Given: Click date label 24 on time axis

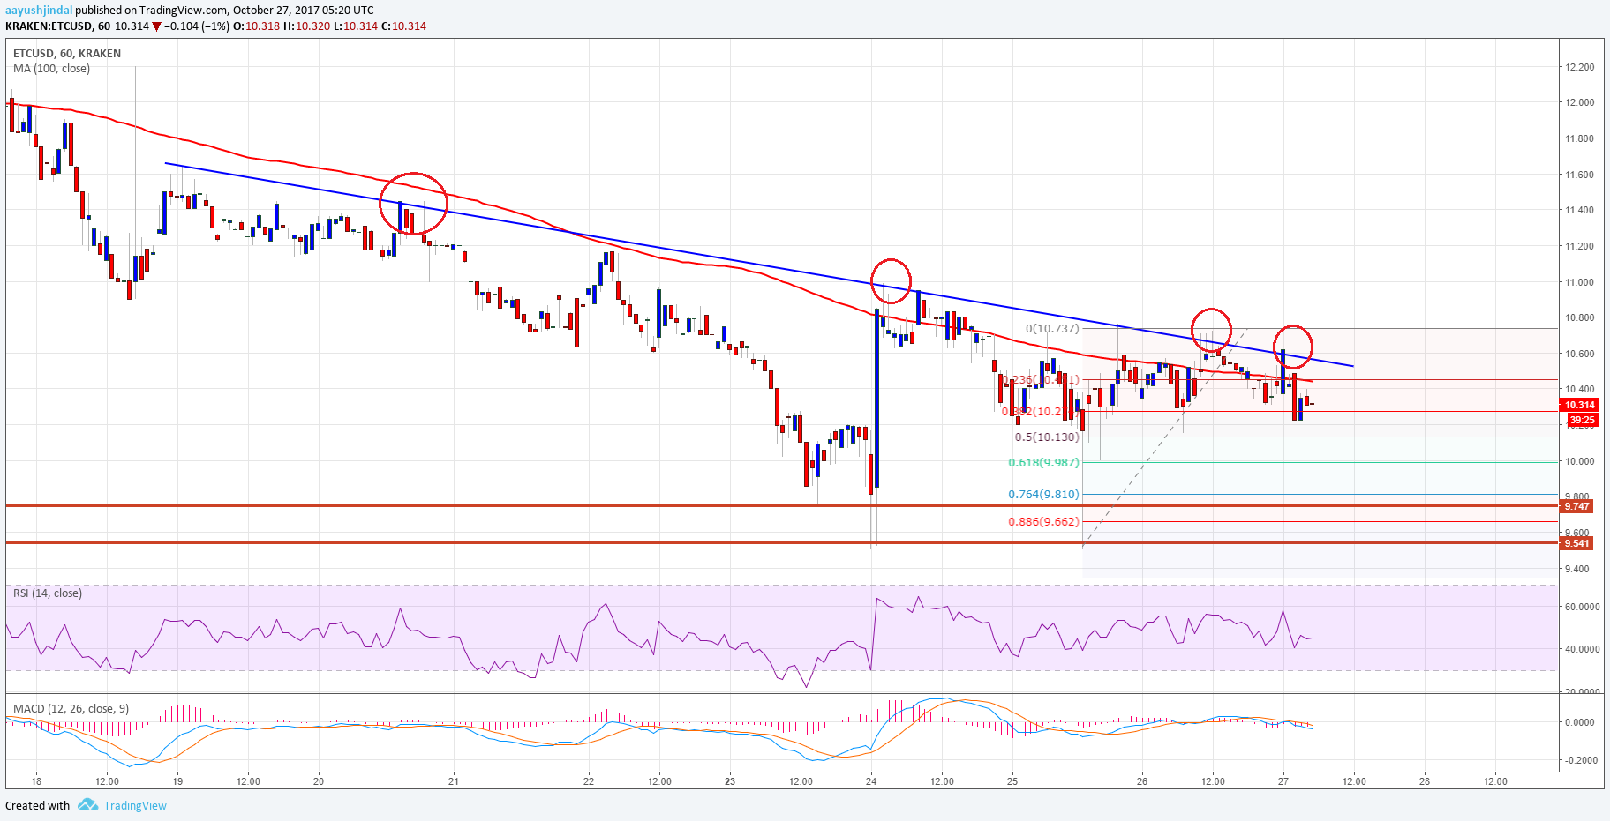Looking at the screenshot, I should (x=871, y=781).
